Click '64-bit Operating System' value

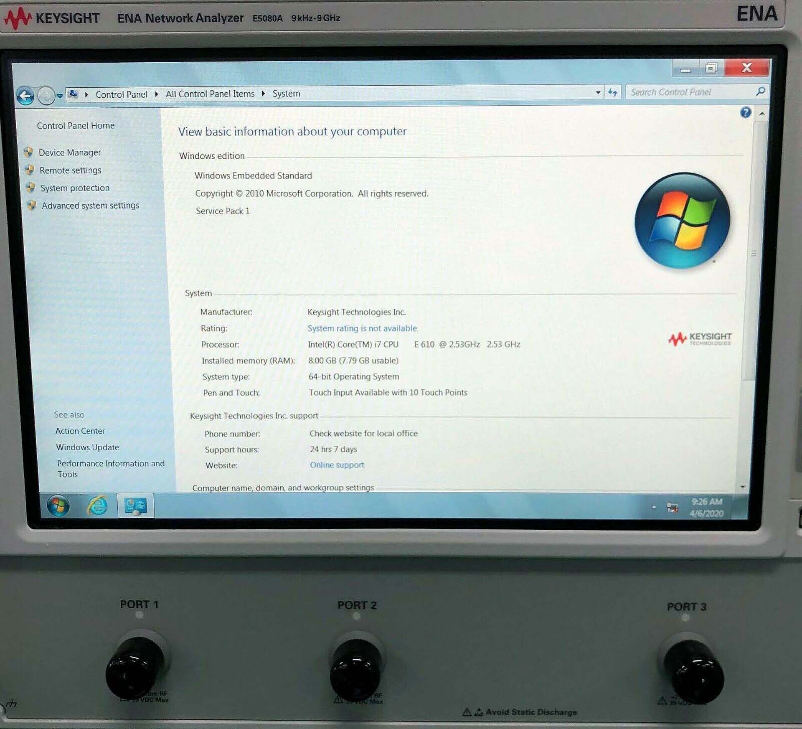(x=354, y=376)
